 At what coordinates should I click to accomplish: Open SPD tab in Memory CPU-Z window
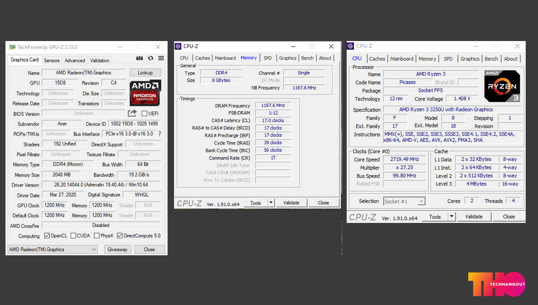(x=267, y=58)
